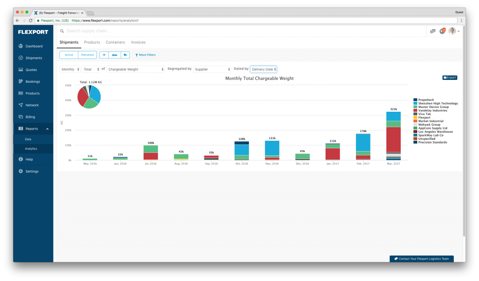
Task: Open the Monthly interval dropdown
Action: [x=70, y=69]
